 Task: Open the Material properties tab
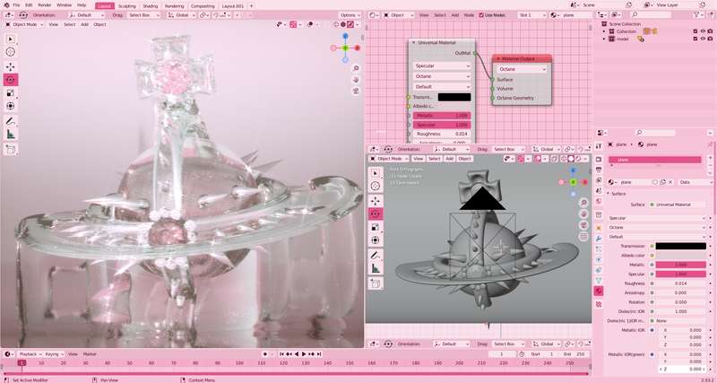599,291
